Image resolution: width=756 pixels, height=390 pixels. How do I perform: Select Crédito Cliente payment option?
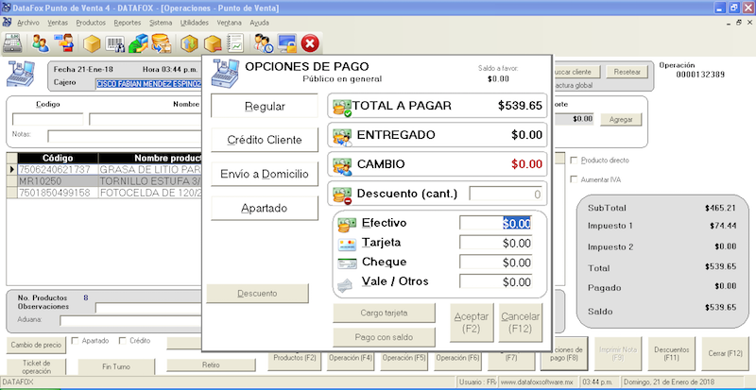pos(265,140)
